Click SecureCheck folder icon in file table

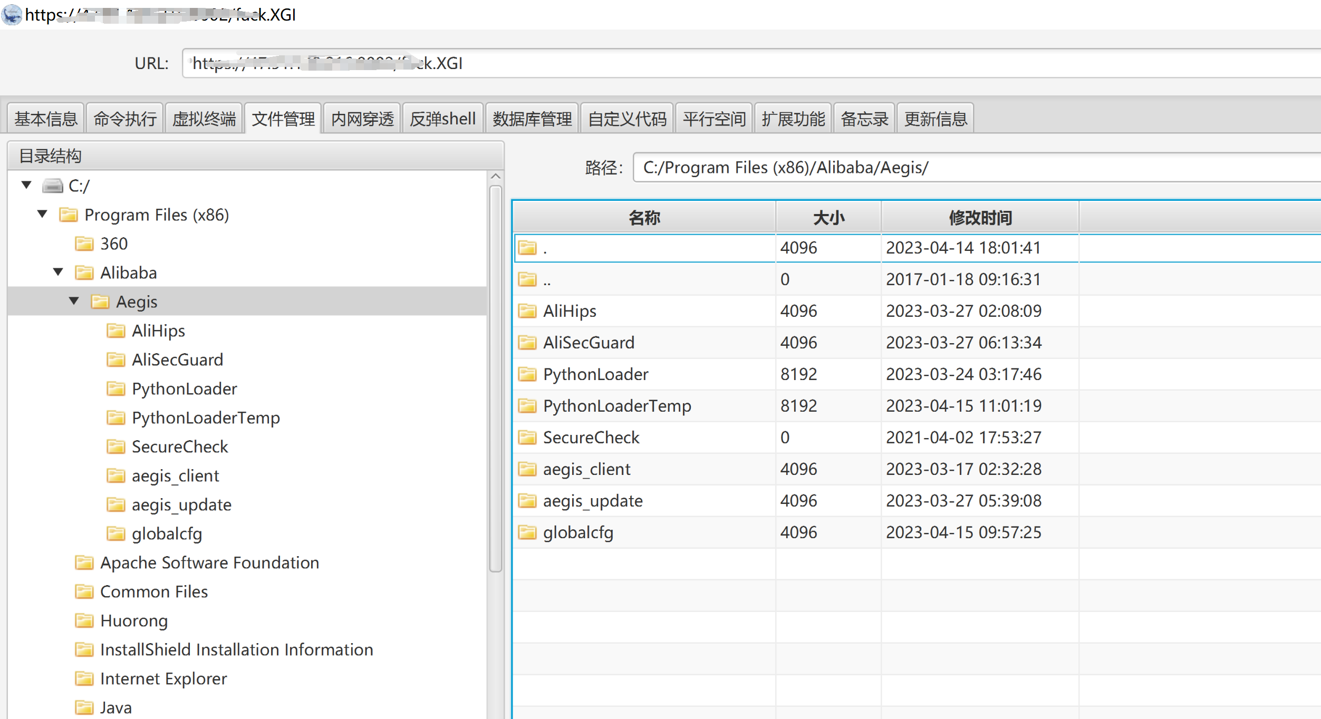[x=527, y=437]
